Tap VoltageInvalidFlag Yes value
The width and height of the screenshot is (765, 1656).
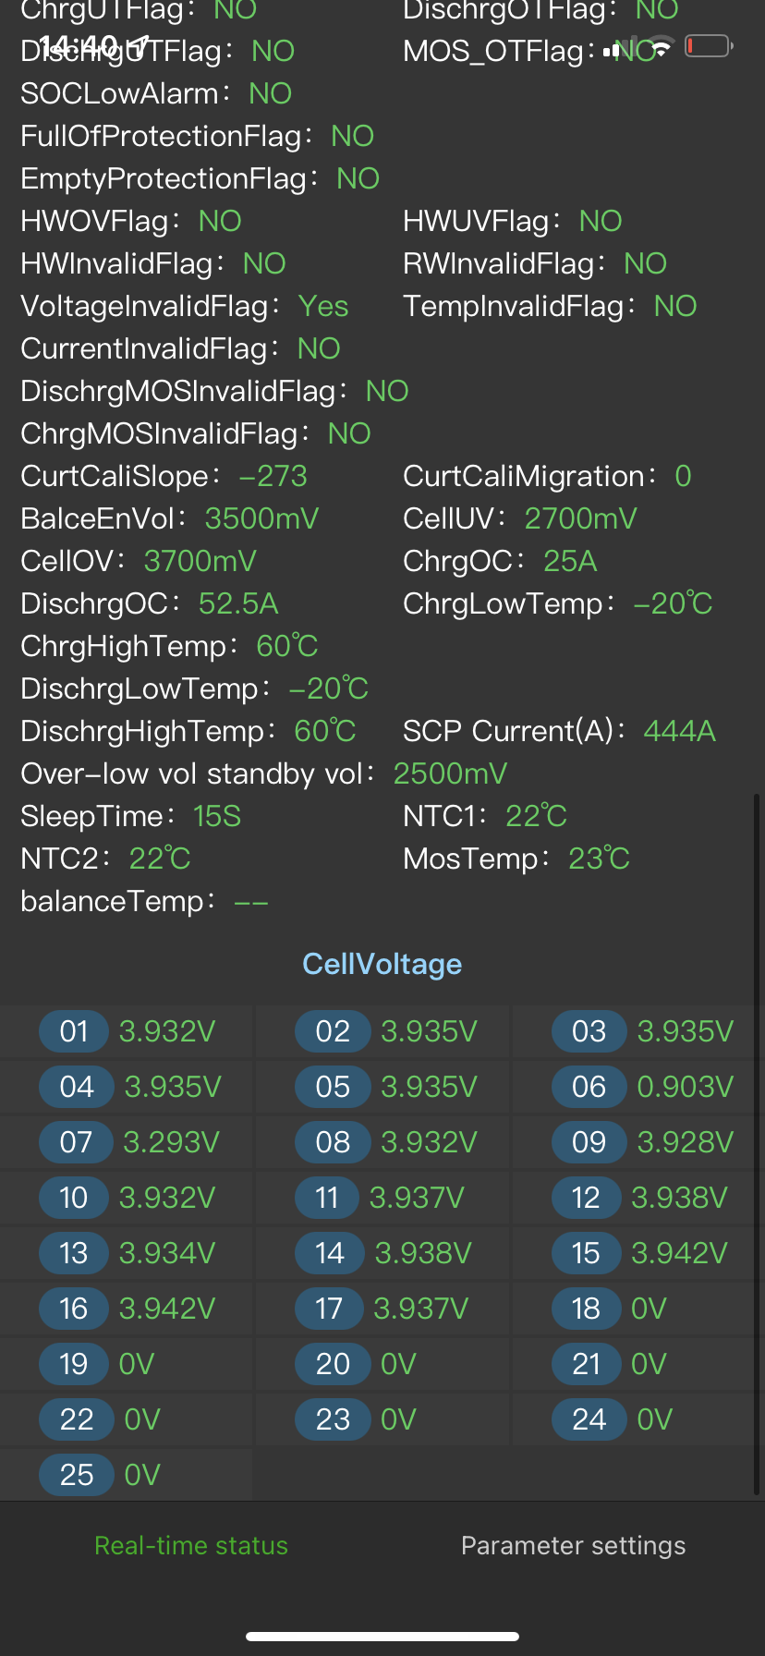[323, 306]
